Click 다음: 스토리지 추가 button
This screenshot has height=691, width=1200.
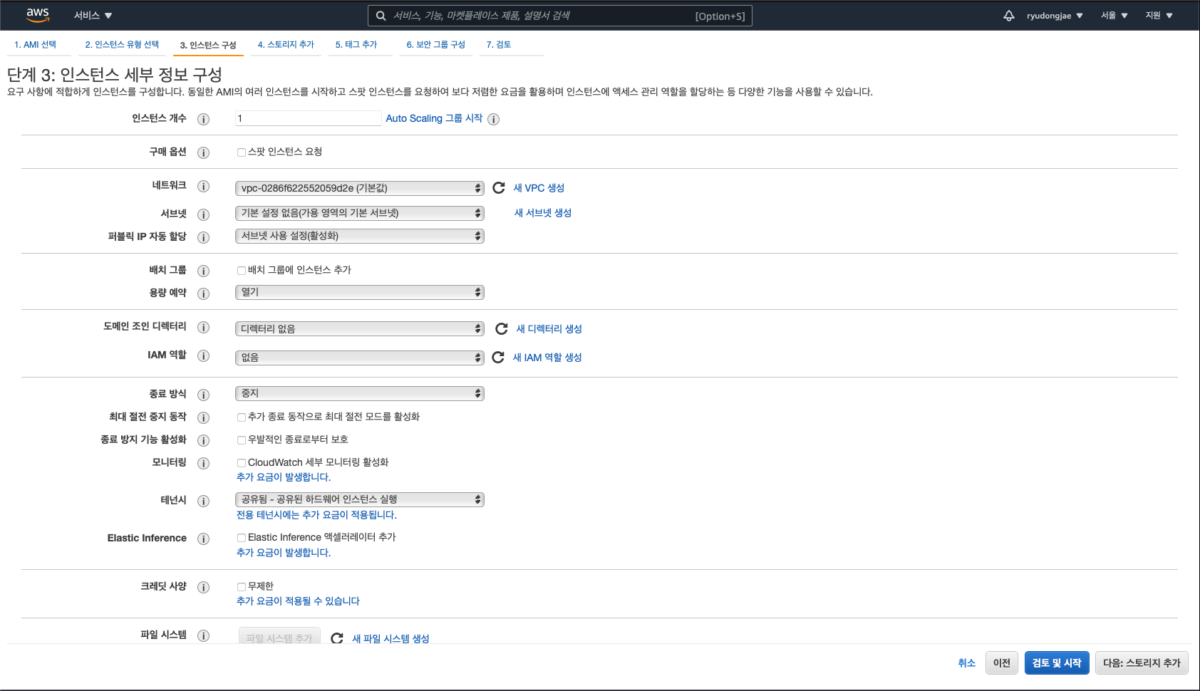point(1142,663)
